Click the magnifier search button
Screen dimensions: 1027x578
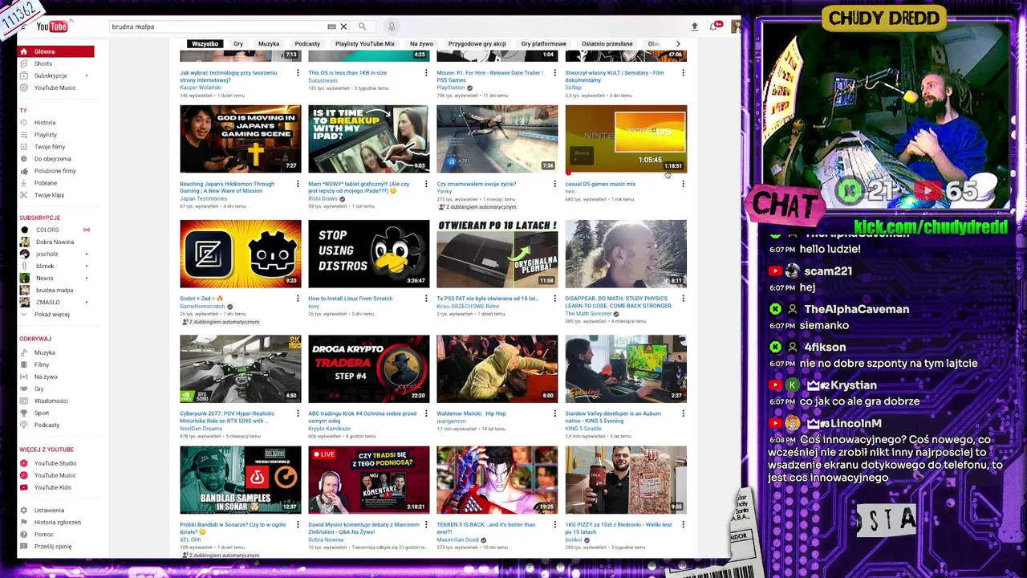[362, 26]
